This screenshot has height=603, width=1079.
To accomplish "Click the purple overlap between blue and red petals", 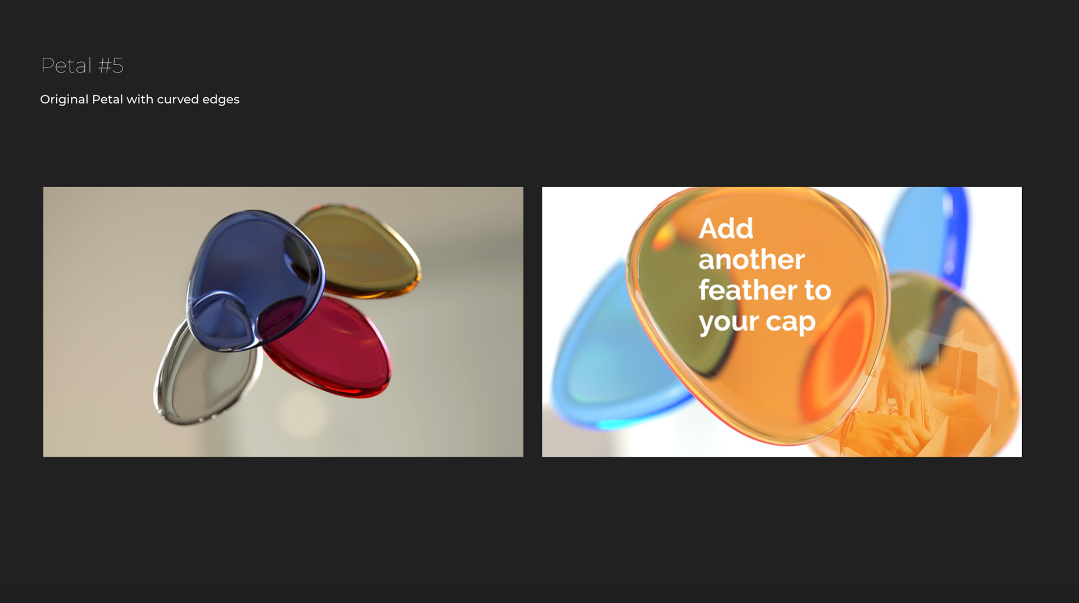I will (281, 319).
